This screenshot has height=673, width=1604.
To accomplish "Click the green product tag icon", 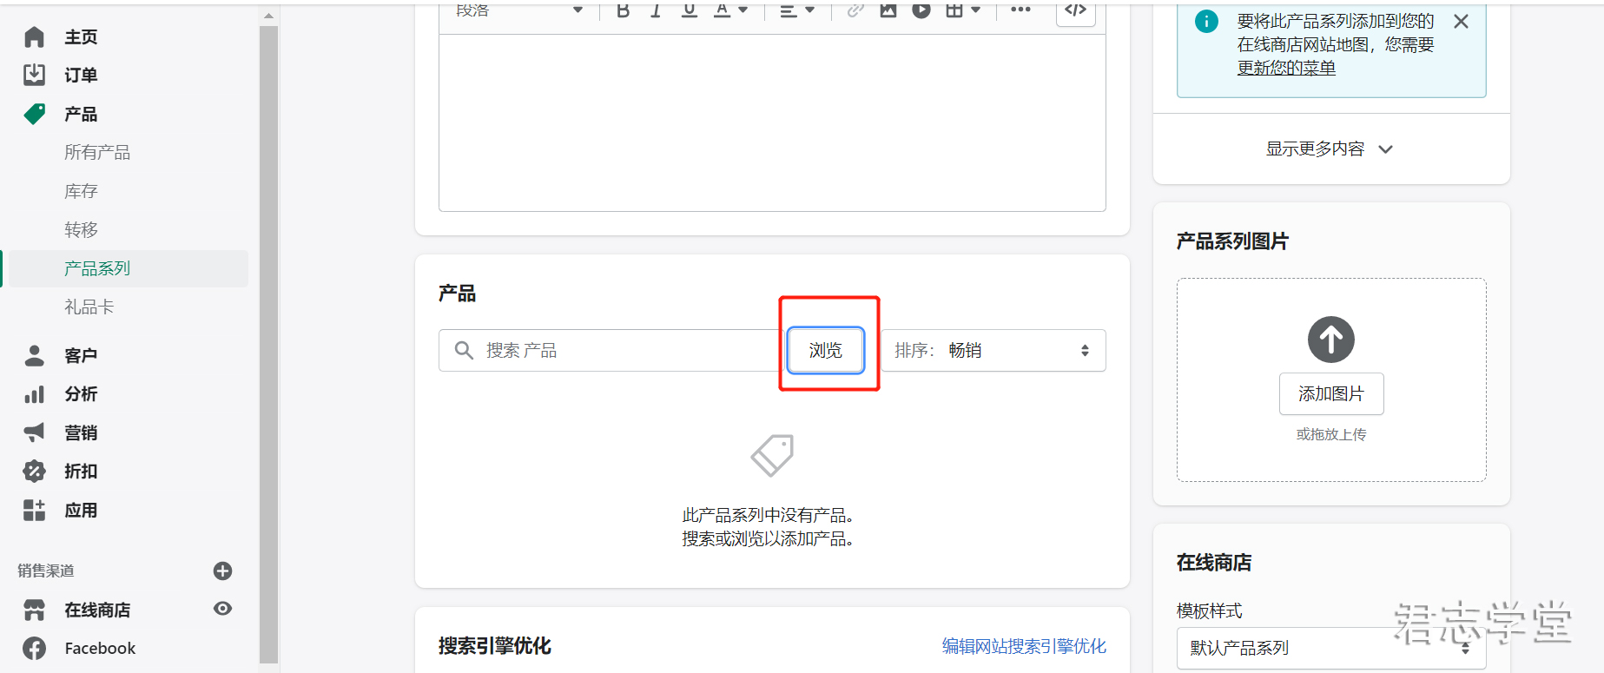I will click(34, 114).
